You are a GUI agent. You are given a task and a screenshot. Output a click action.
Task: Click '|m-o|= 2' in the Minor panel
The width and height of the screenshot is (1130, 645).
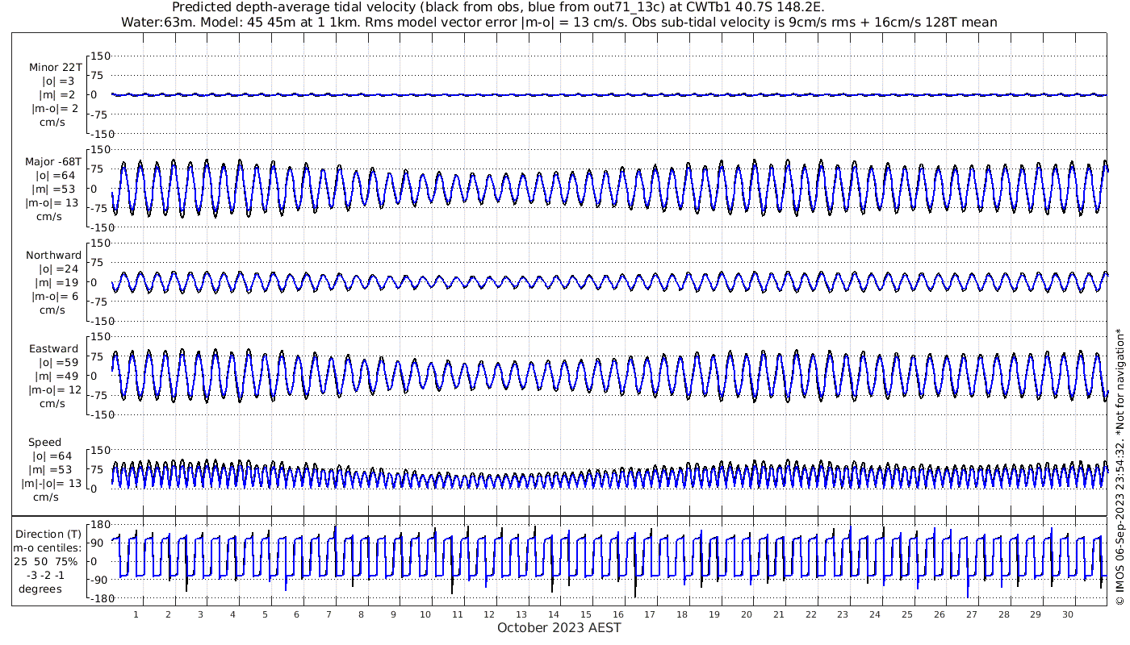pyautogui.click(x=55, y=109)
